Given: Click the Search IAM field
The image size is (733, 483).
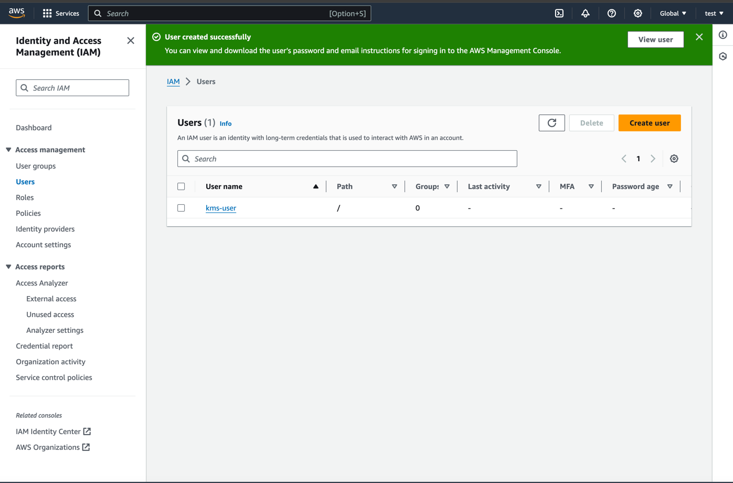Looking at the screenshot, I should point(72,88).
